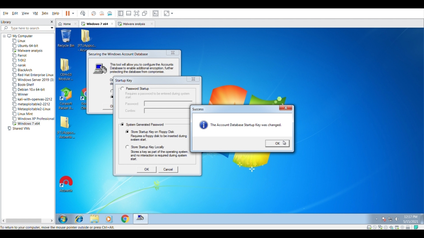Click the hard disk device status icon
Viewport: 424px width, 238px height.
[x=369, y=227]
